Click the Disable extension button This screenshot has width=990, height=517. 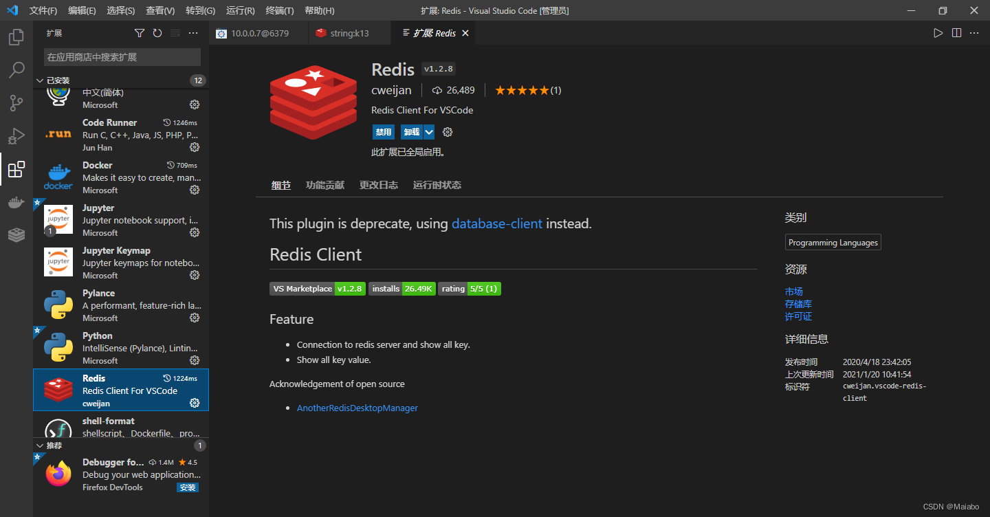pyautogui.click(x=384, y=132)
